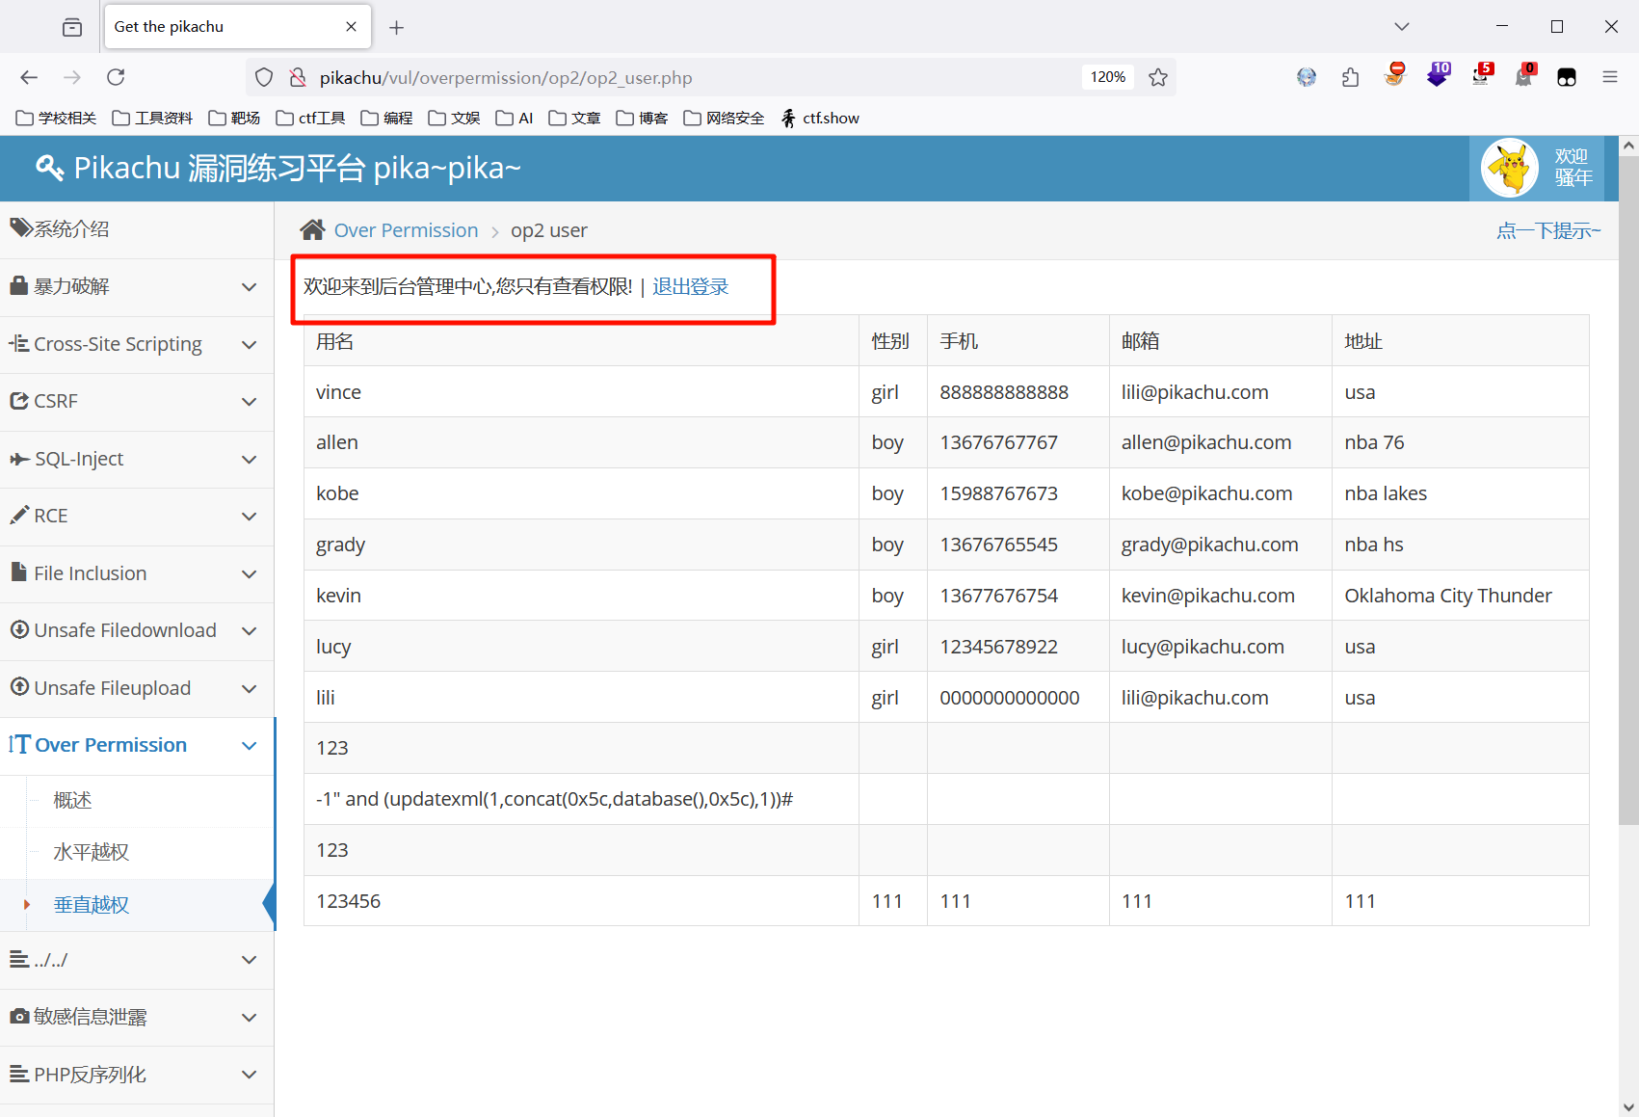Click the camera icon beside 敏感信息泄露

coord(19,1016)
